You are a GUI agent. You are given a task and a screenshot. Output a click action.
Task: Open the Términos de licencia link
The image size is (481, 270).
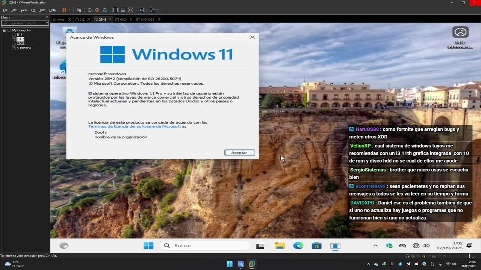[135, 126]
